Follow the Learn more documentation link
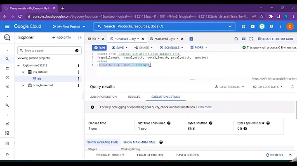Screen dimensions: 297x166 [204, 107]
